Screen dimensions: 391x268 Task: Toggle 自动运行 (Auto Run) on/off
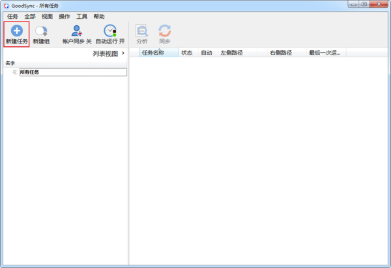110,33
